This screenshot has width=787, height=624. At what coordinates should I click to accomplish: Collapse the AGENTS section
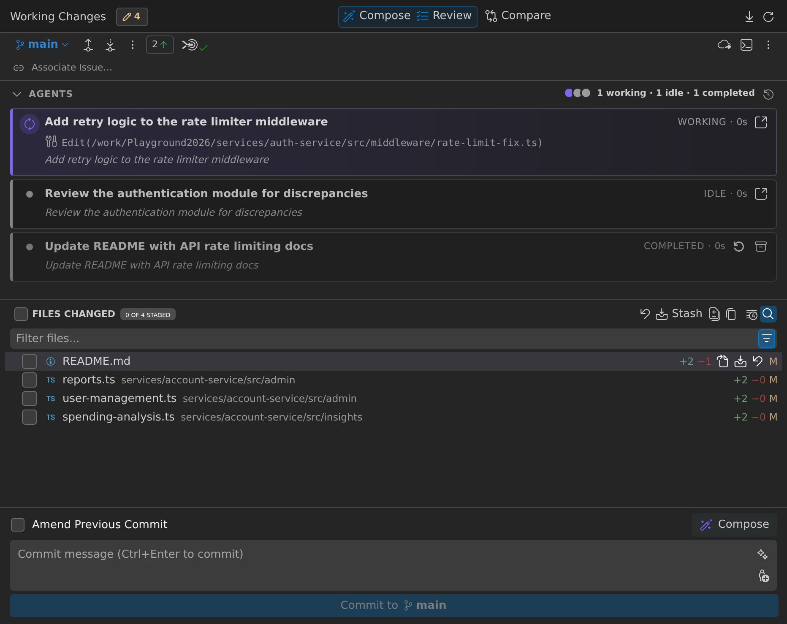[17, 94]
